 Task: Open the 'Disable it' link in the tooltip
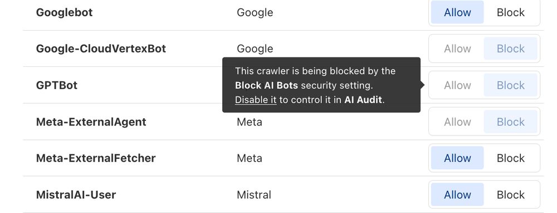coord(256,100)
